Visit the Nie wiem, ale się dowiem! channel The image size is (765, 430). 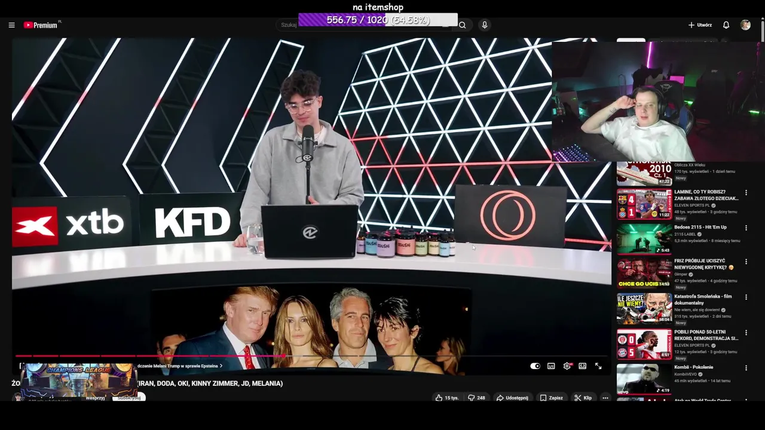[x=697, y=310]
